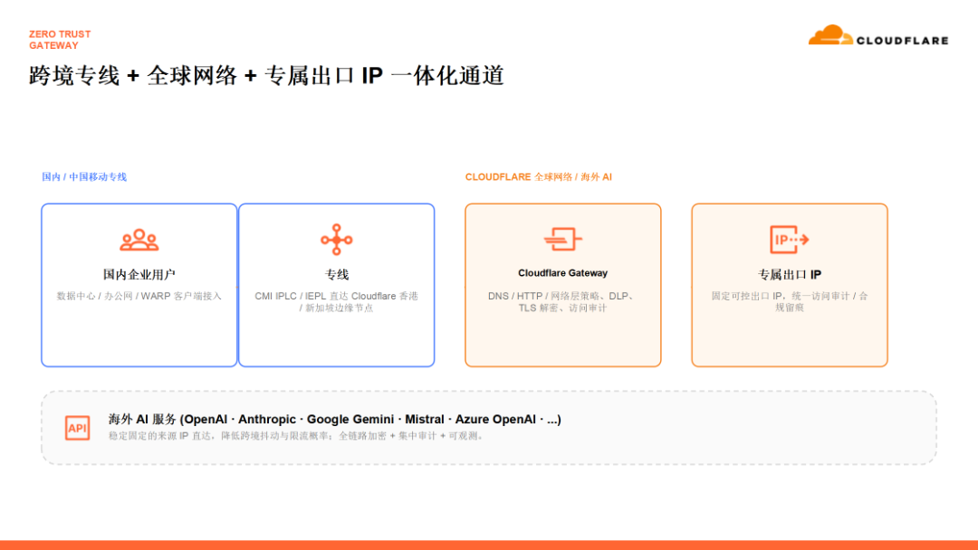Click the '专属出口 IP' card heading
978x550 pixels.
pos(789,274)
